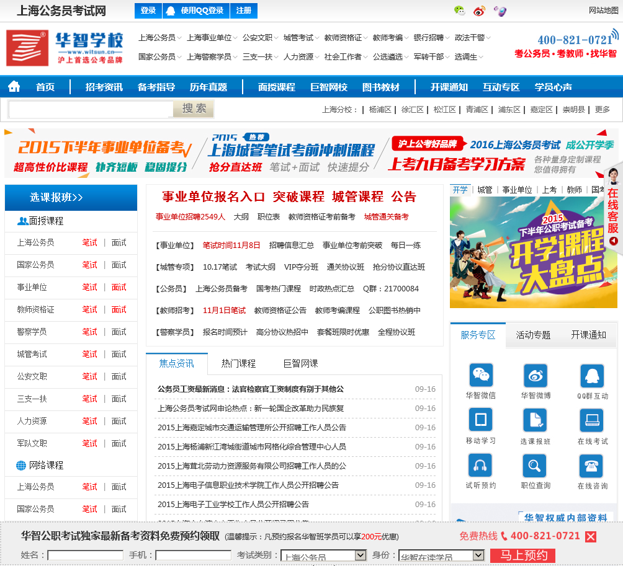Open 面授课程 in the navigation bar
Viewport: 623px width, 566px height.
click(x=277, y=87)
